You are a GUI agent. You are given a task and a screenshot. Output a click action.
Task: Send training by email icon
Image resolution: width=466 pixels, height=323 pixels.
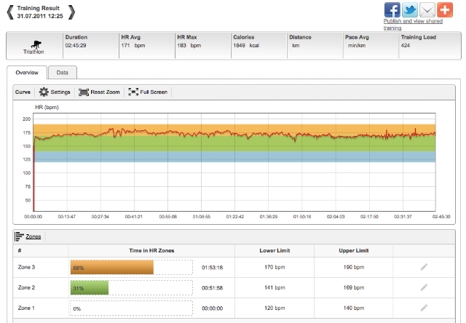point(427,9)
